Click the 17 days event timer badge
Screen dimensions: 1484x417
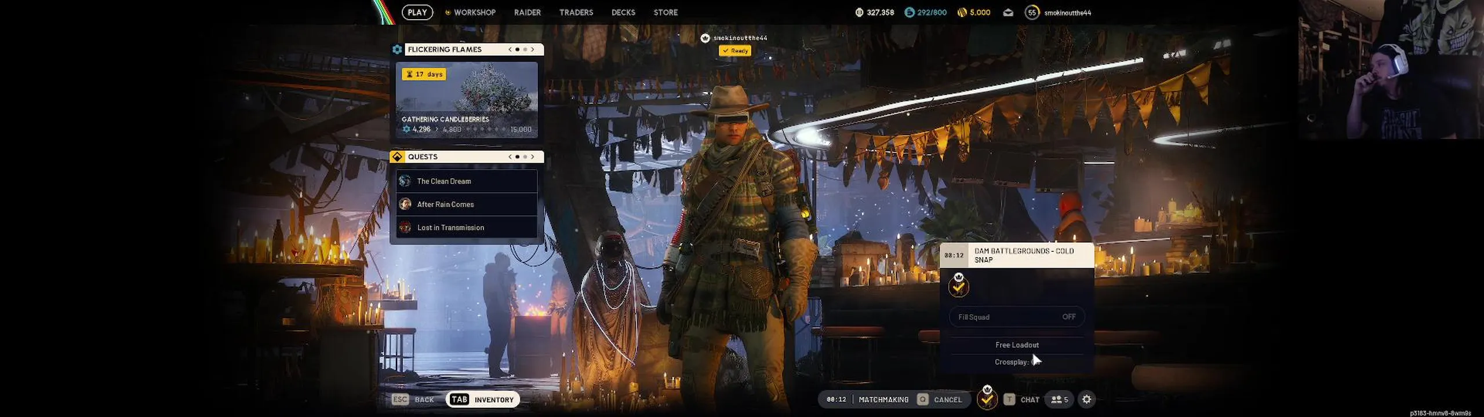pos(424,74)
